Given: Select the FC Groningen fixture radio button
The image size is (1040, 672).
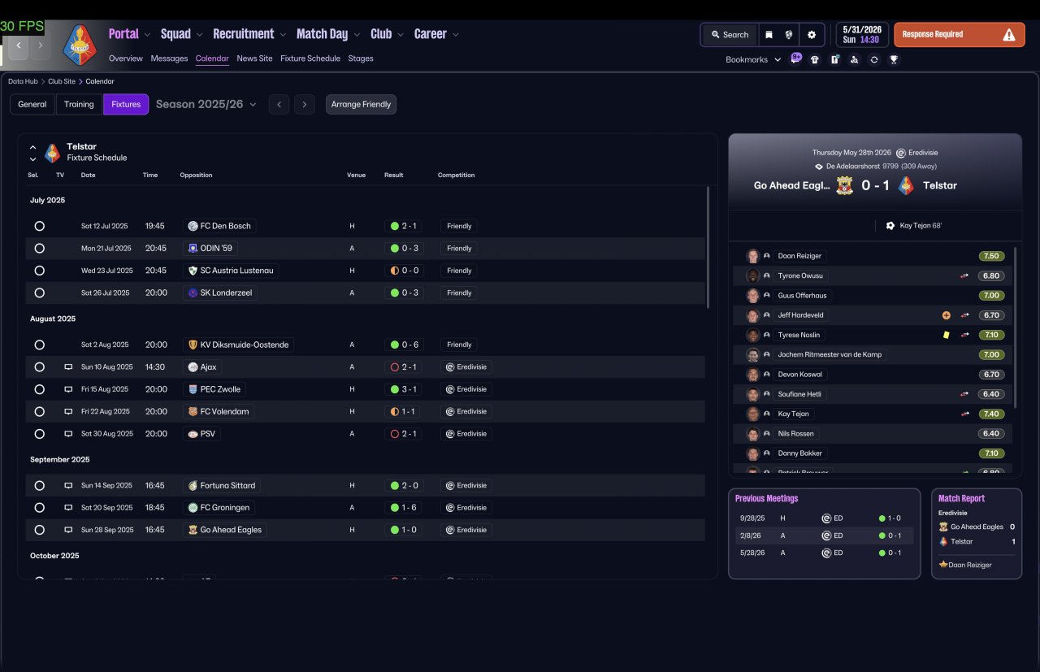Looking at the screenshot, I should tap(39, 508).
